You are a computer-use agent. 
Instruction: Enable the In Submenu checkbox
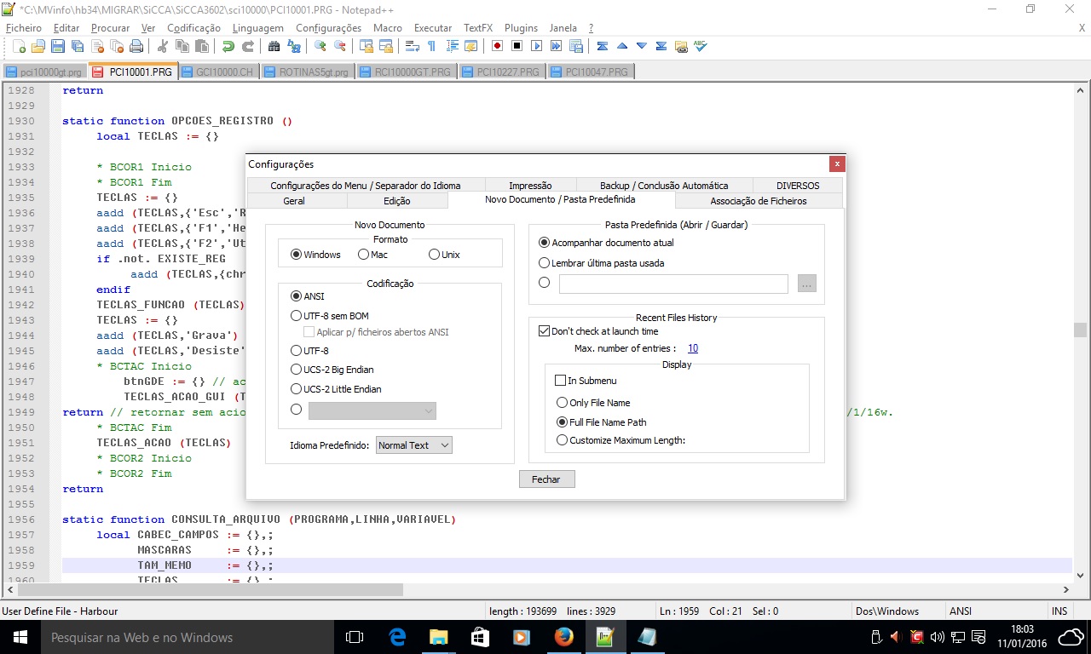point(561,381)
